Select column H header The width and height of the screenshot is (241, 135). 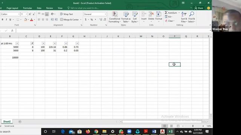(84, 36)
